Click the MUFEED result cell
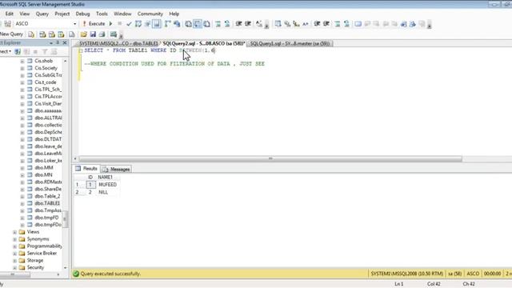The image size is (512, 288). click(108, 185)
